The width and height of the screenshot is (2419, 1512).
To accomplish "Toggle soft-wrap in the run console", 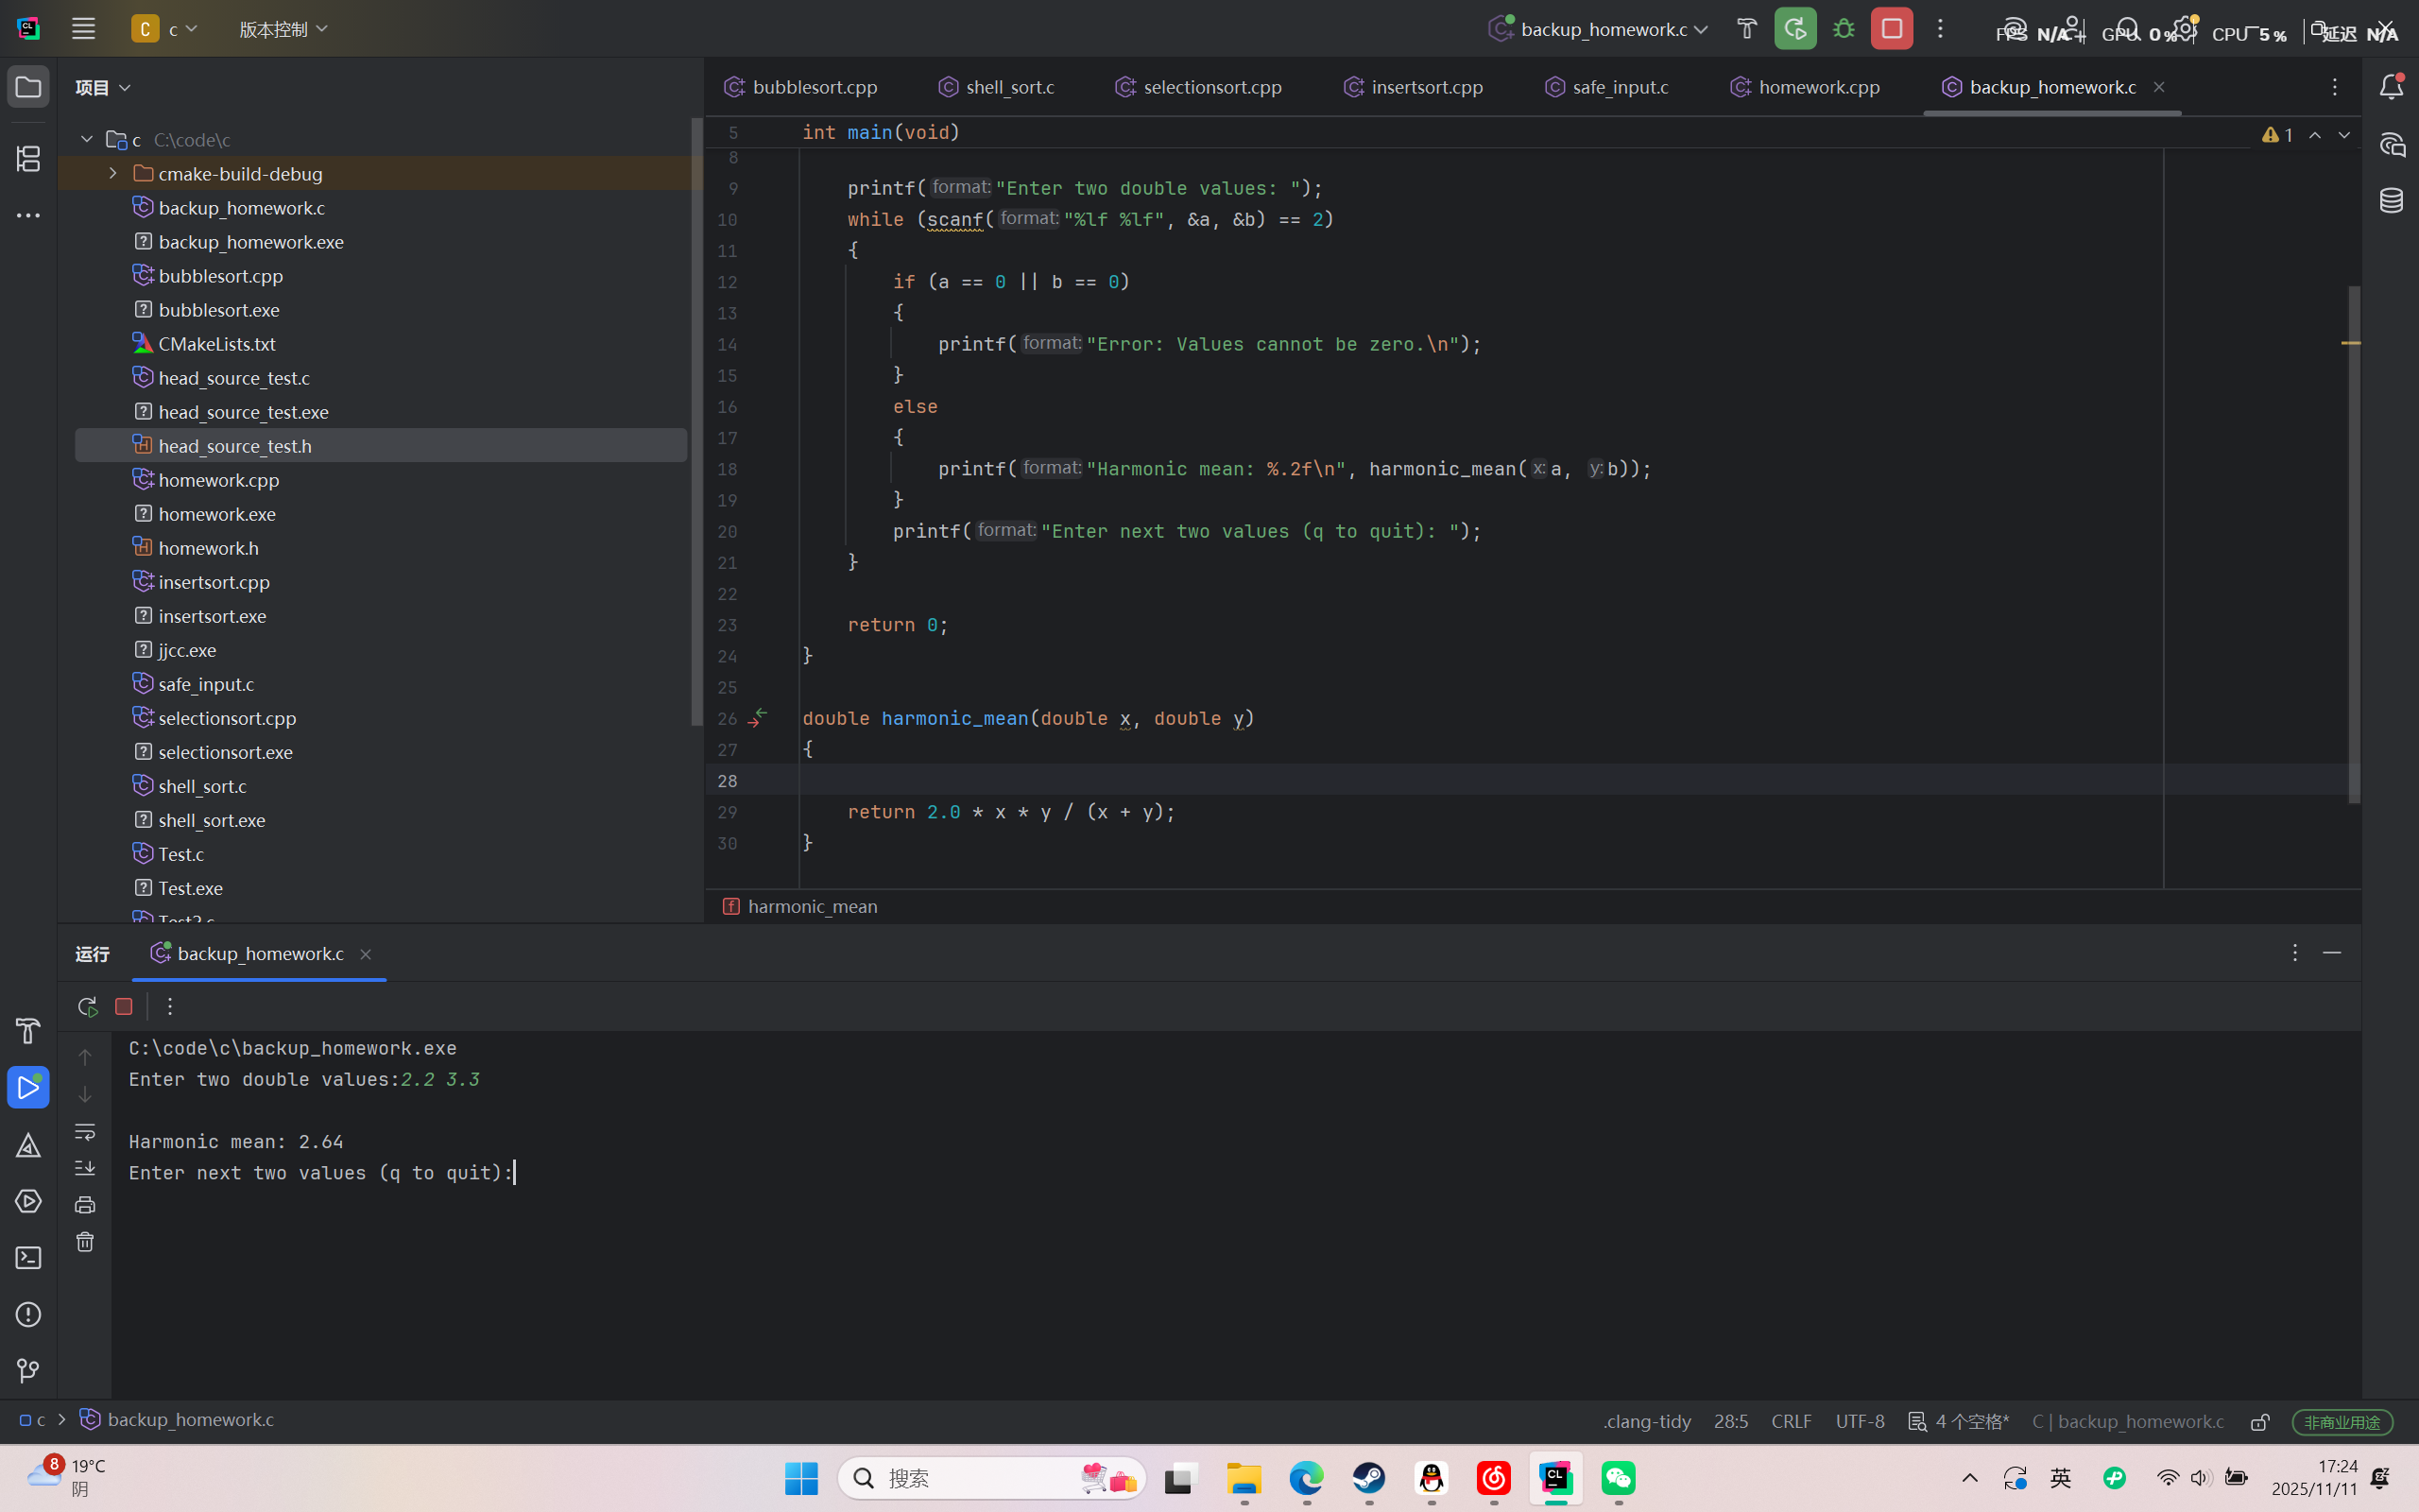I will 85,1131.
